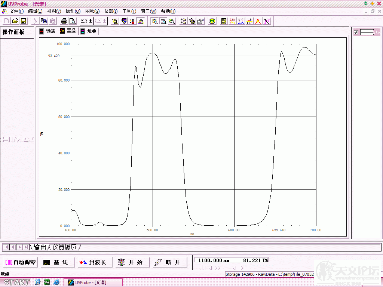
Task: Select the spectrum module rainbow icon
Action: click(x=141, y=21)
